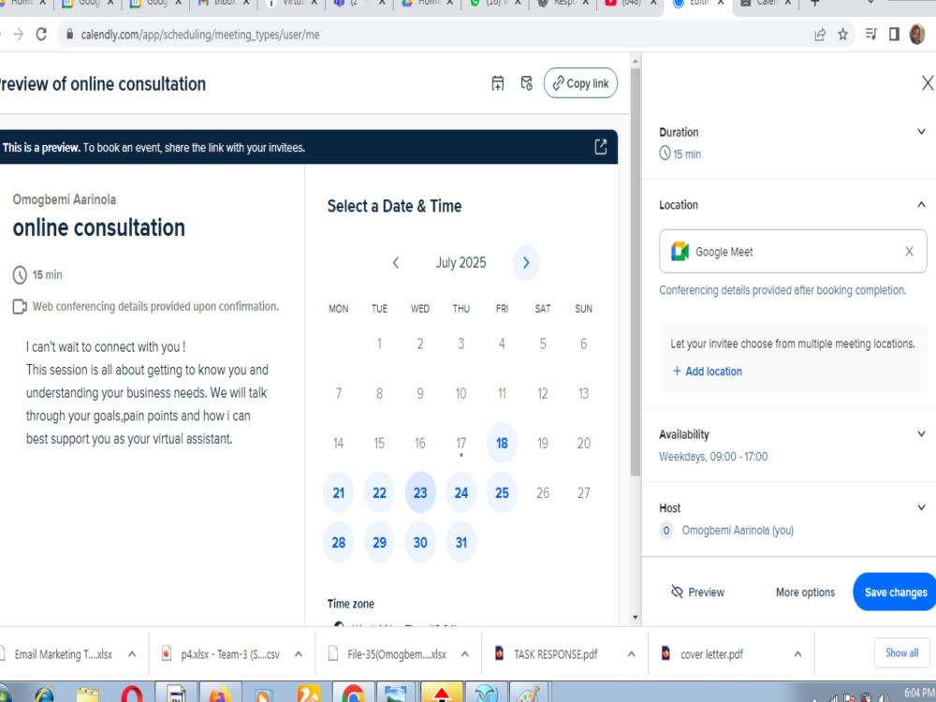
Task: Open Windows Explorer folder on taskbar
Action: 88,695
